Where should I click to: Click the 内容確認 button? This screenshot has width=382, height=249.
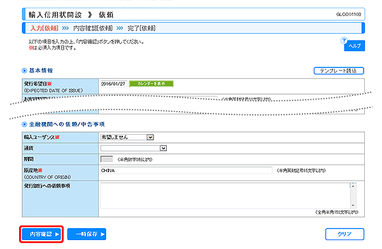[41, 234]
